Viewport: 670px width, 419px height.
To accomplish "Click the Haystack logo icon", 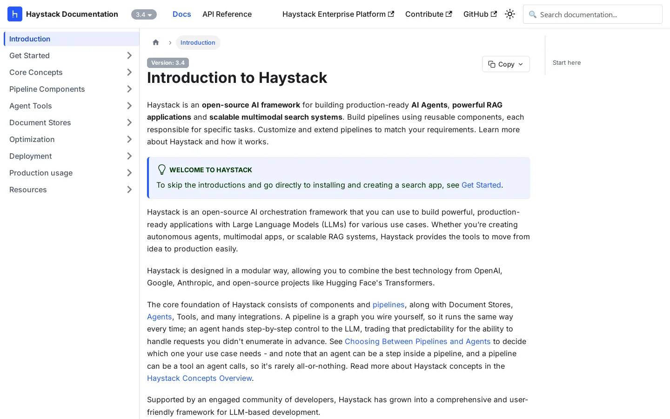I will pyautogui.click(x=15, y=14).
